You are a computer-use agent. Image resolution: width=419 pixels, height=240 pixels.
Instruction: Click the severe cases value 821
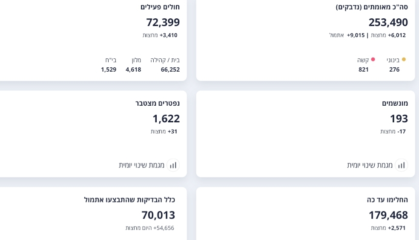tap(363, 69)
